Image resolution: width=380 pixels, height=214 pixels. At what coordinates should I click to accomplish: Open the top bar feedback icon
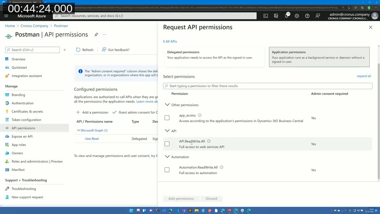click(x=317, y=16)
